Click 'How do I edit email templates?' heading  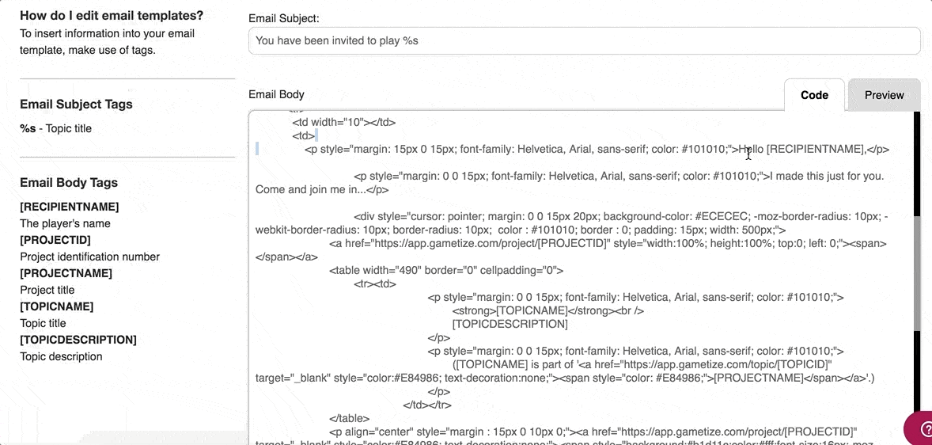tap(112, 15)
